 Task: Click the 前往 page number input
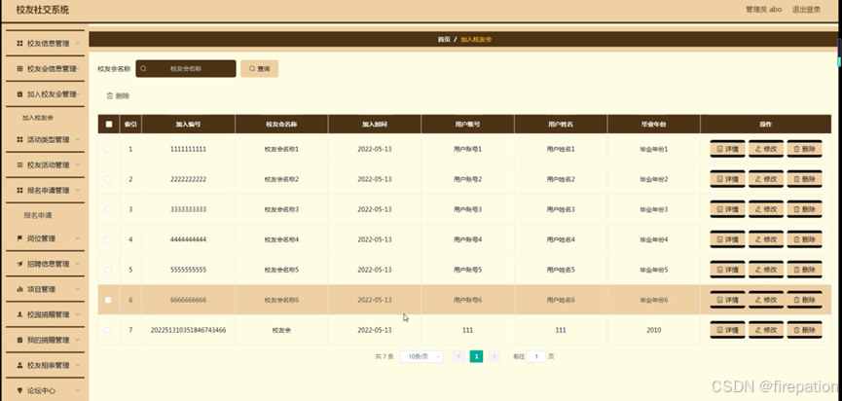pos(536,356)
